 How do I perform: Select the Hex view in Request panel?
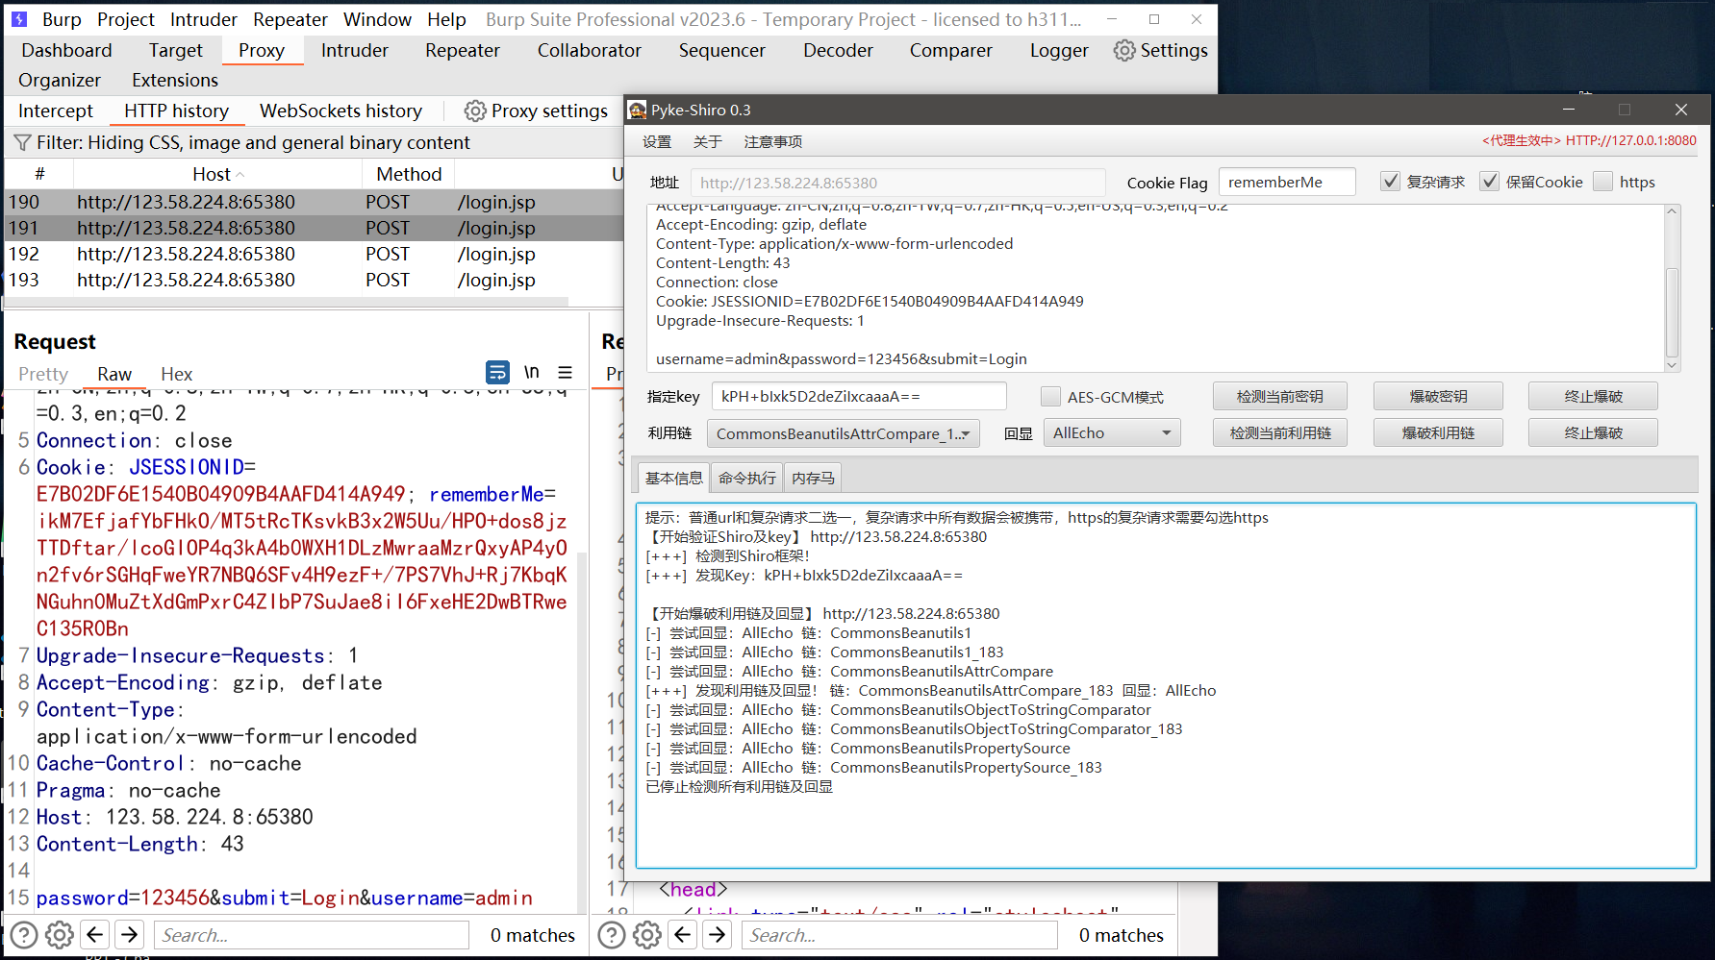(176, 374)
